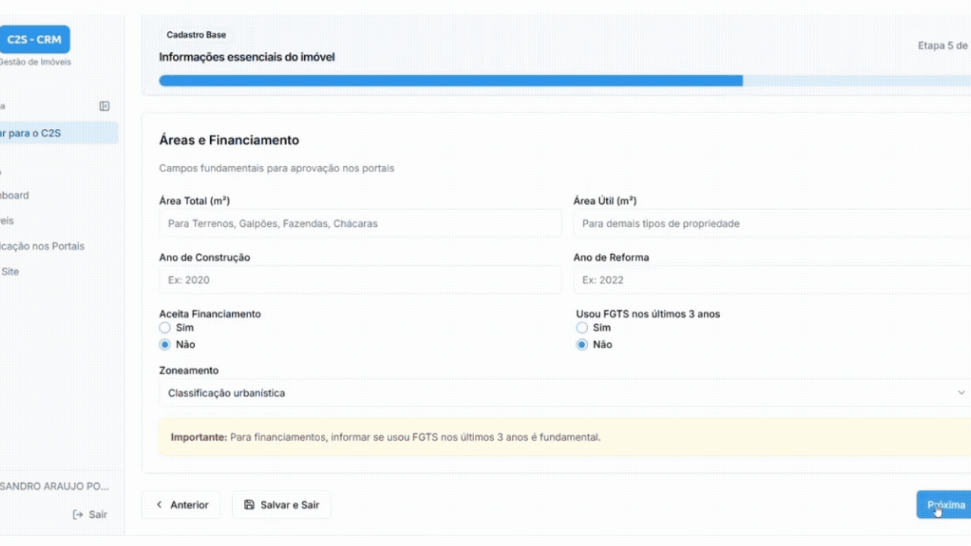Go to Dashboard in the sidebar
The height and width of the screenshot is (546, 971).
(15, 195)
